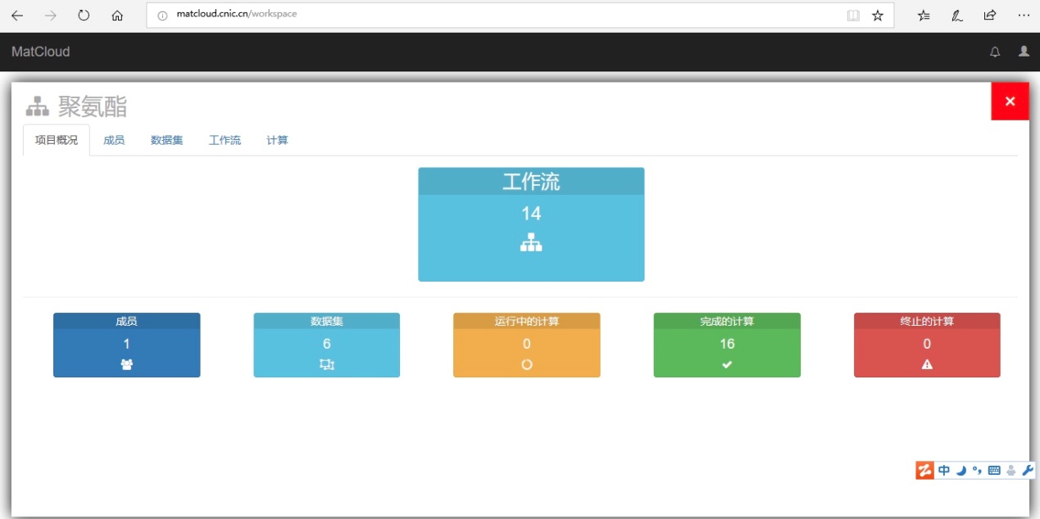Refresh the browser page
1040x519 pixels.
[x=84, y=16]
